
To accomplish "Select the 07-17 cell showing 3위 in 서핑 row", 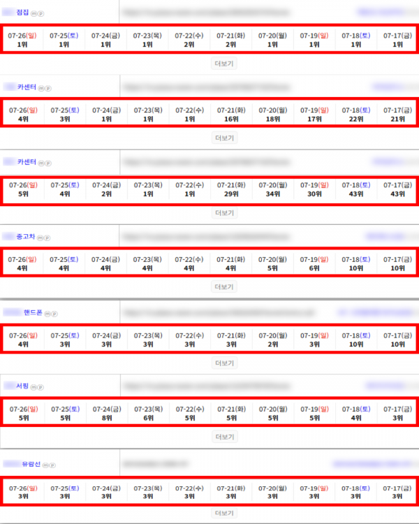I will click(x=397, y=414).
